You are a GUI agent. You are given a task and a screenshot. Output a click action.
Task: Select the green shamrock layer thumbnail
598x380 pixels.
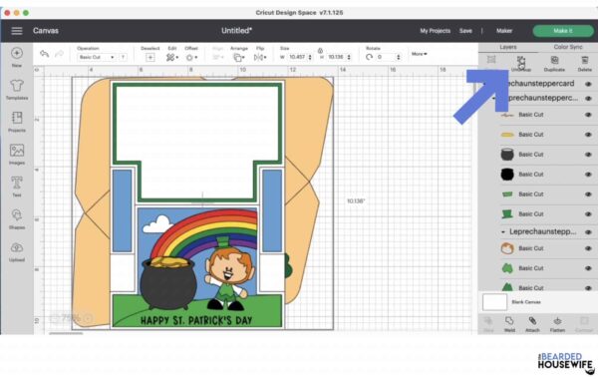[x=507, y=268]
